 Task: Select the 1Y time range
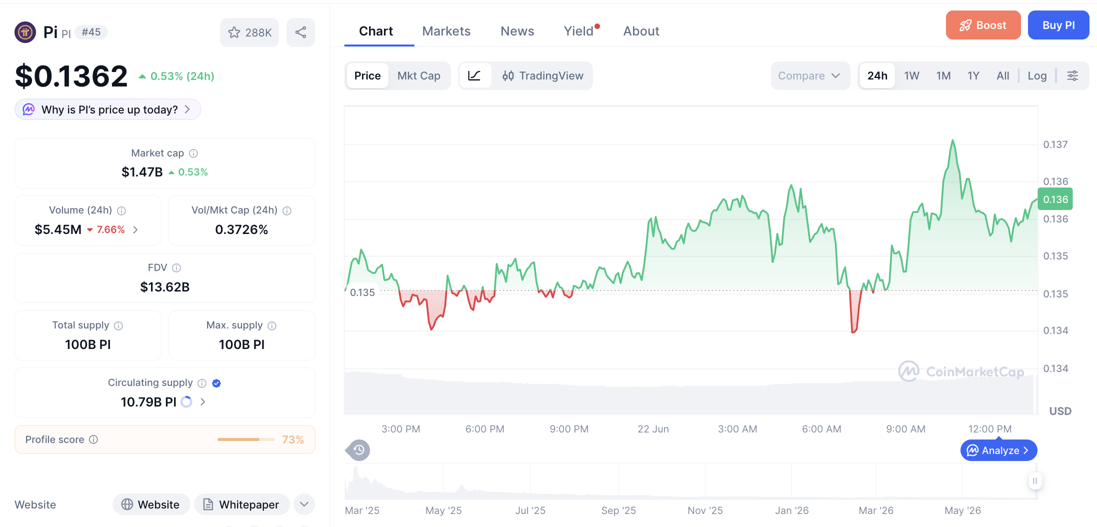(x=973, y=76)
